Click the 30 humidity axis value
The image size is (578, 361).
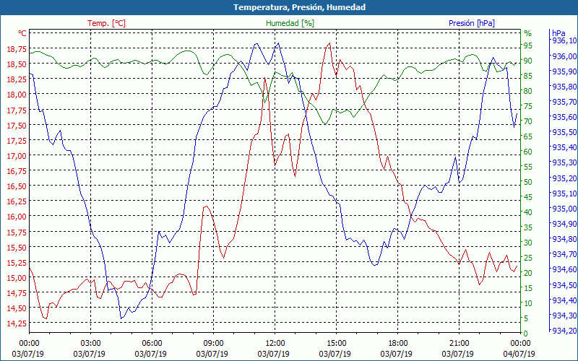(528, 243)
